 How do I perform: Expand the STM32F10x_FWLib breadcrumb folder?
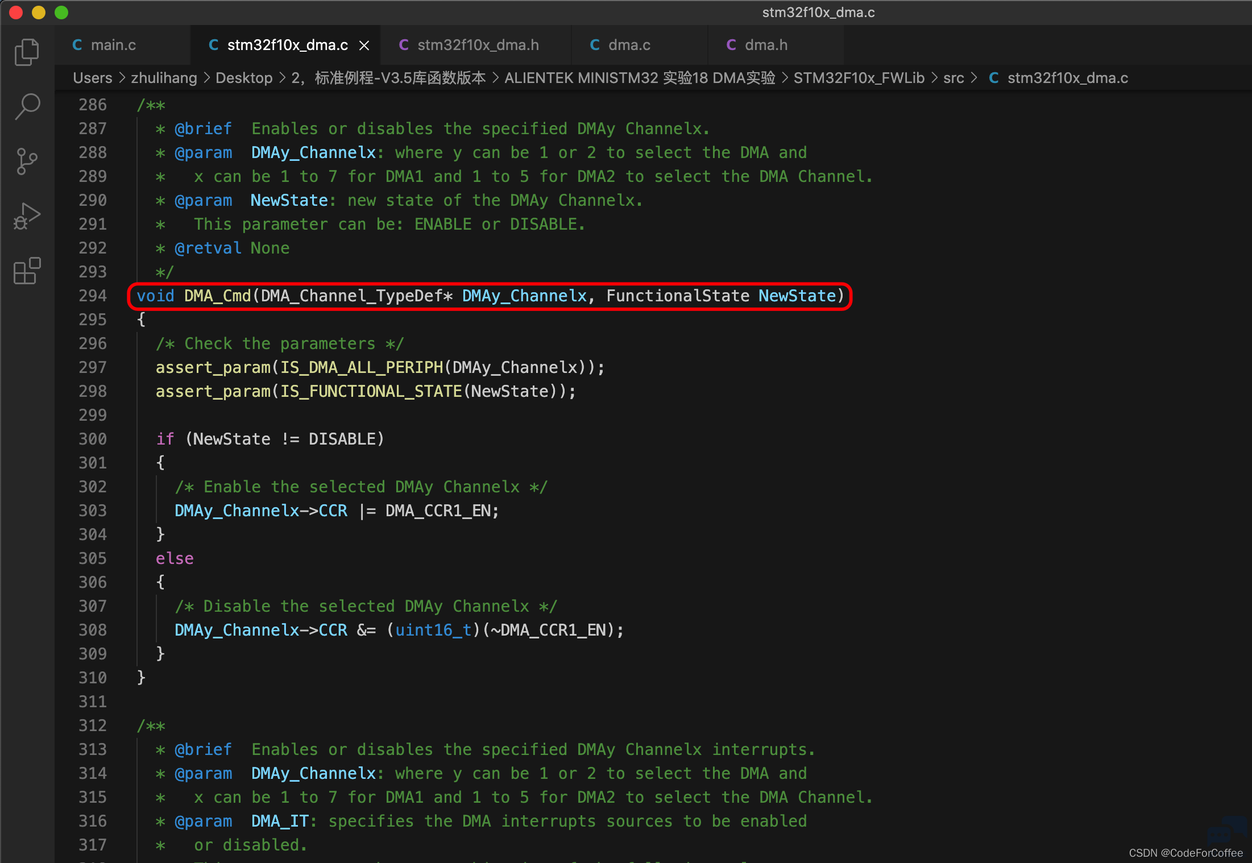pos(859,78)
